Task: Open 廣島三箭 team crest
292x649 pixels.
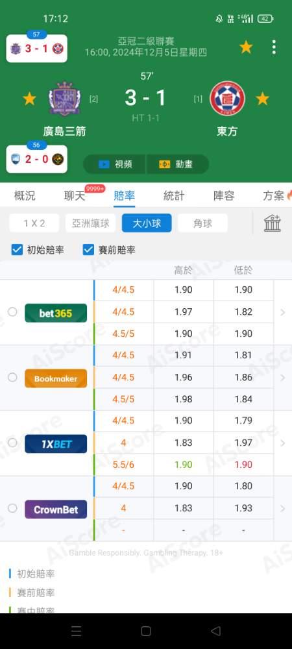Action: point(64,99)
